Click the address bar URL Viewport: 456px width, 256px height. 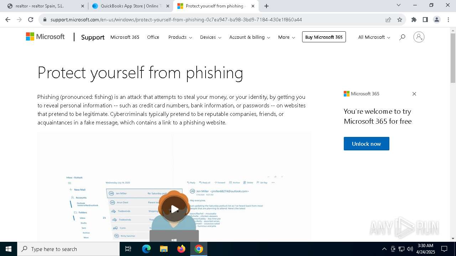click(176, 20)
